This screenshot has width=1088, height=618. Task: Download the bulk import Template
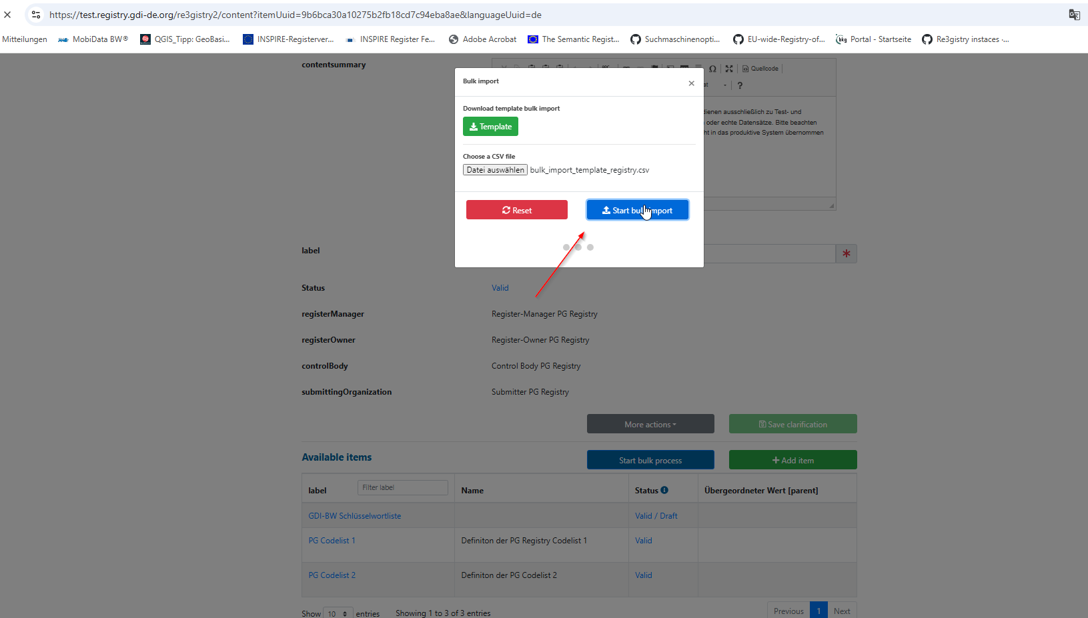(490, 127)
